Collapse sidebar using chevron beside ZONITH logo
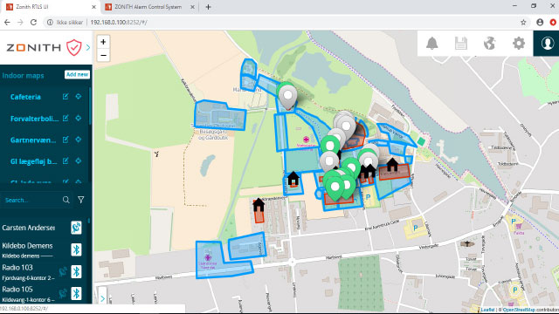Screen dimensions: 559x314 click(x=87, y=47)
